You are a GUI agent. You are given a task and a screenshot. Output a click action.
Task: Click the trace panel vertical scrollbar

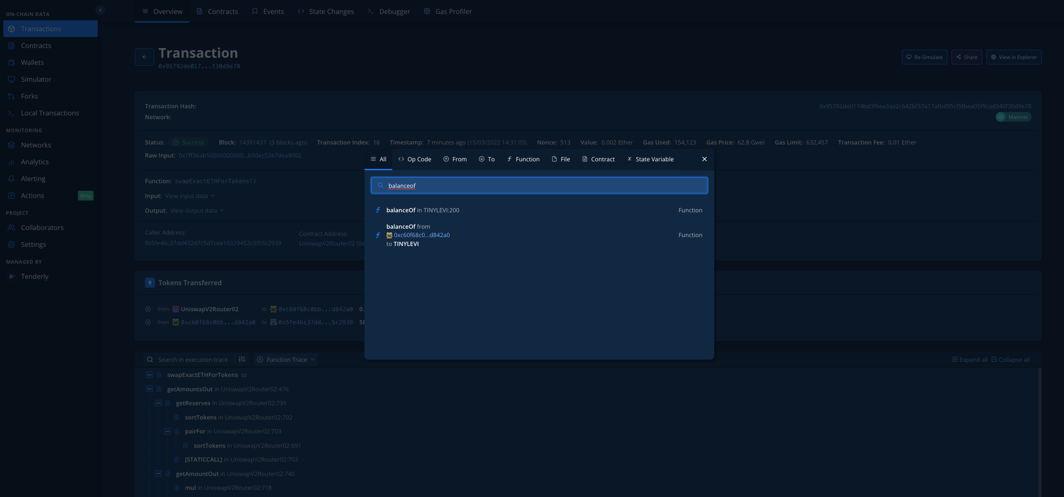click(x=1039, y=432)
